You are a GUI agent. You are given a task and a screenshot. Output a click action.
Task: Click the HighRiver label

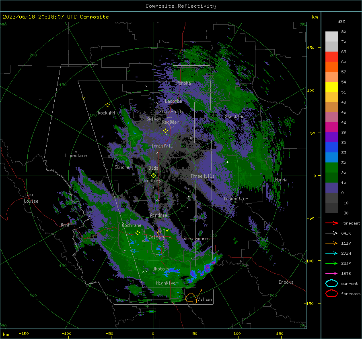pos(167,283)
